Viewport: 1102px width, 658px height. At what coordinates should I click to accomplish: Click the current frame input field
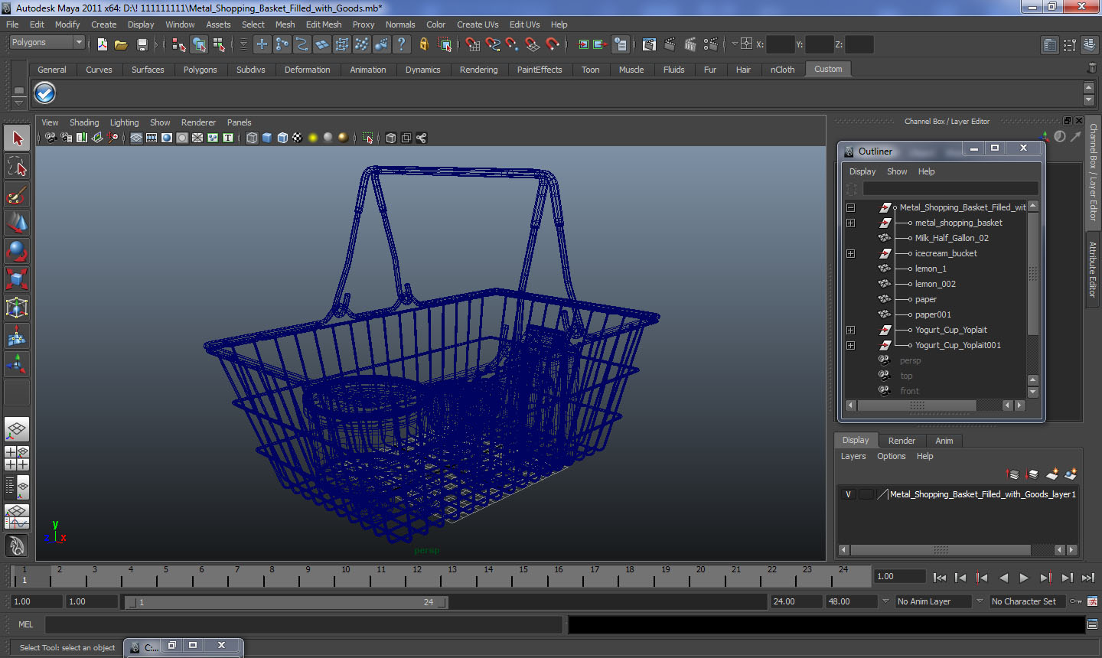coord(900,577)
